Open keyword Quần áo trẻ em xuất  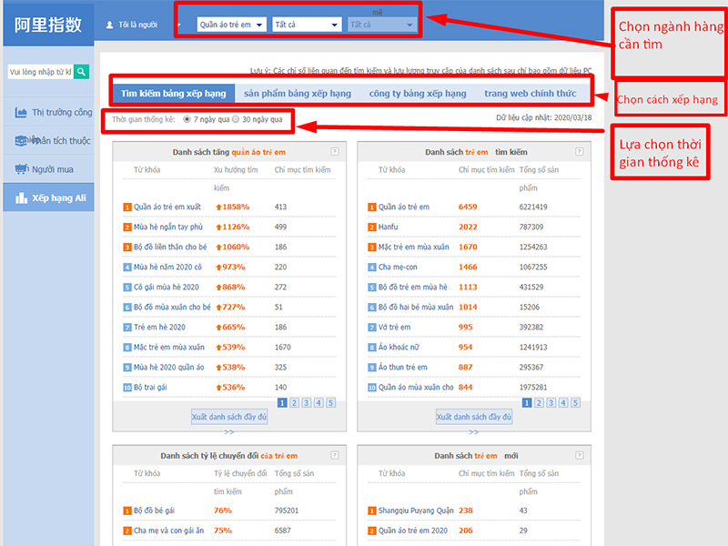point(167,207)
